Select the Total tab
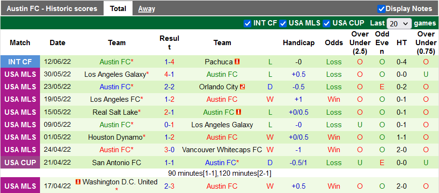The image size is (439, 193). pyautogui.click(x=118, y=9)
